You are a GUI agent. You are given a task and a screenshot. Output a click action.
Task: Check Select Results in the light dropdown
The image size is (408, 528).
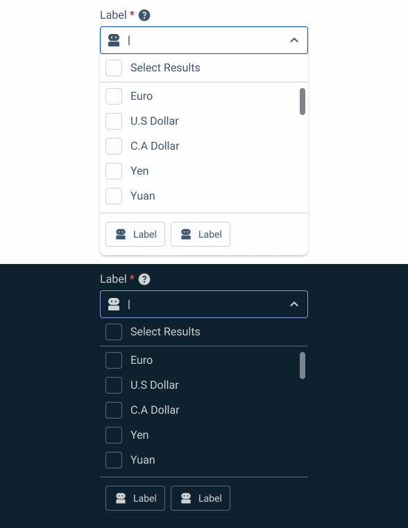114,68
